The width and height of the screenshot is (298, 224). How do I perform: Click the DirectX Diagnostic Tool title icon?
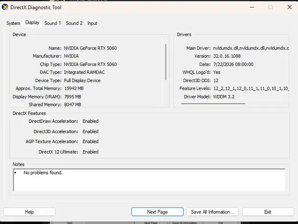coord(5,7)
